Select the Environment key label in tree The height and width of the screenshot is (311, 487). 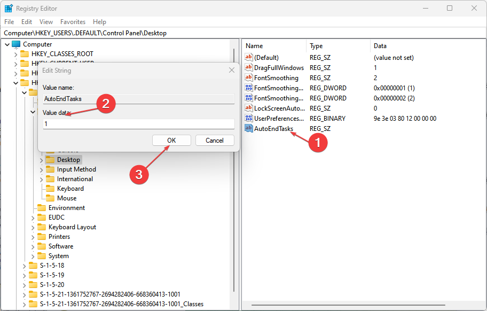pyautogui.click(x=67, y=208)
